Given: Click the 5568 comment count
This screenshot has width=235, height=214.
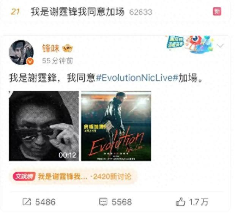Looking at the screenshot, I should [122, 202].
